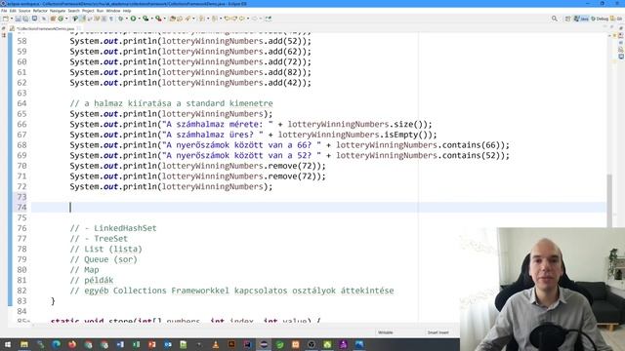Click line number 74 in the gutter
625x351 pixels.
click(x=21, y=208)
